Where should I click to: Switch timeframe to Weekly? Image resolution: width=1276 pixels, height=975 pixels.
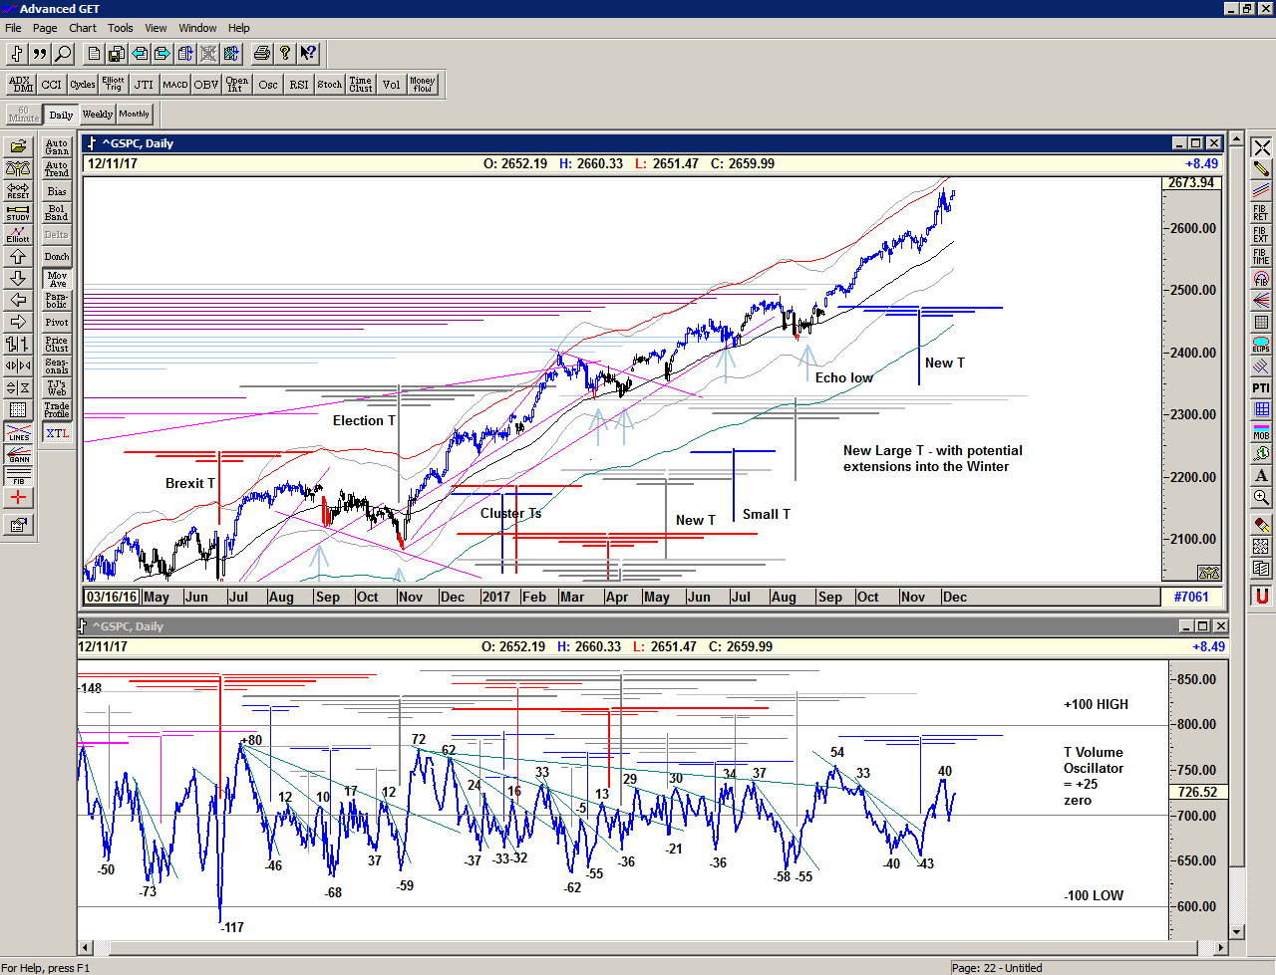pyautogui.click(x=97, y=115)
